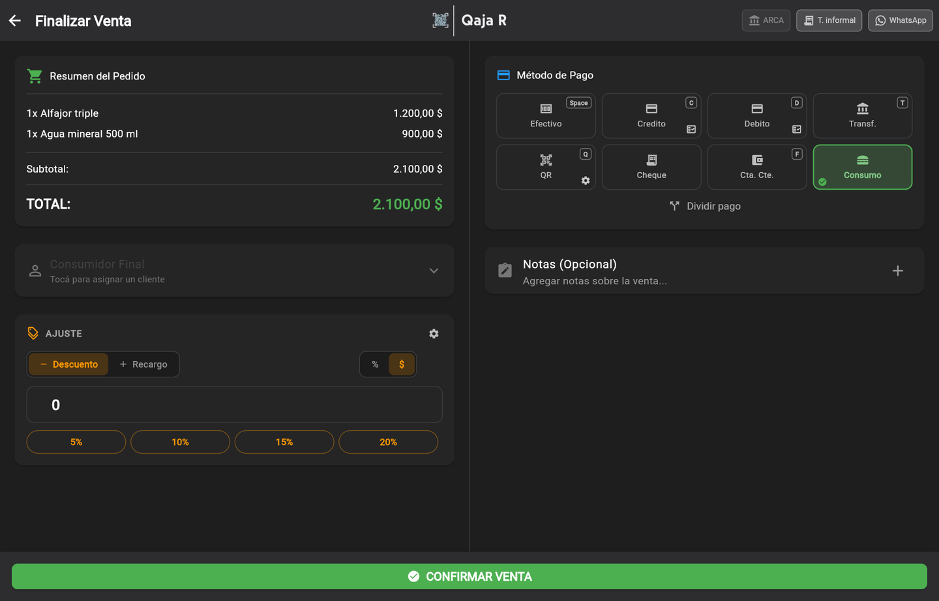This screenshot has height=601, width=939.
Task: Switch adjustment to Descuento
Action: pos(68,364)
